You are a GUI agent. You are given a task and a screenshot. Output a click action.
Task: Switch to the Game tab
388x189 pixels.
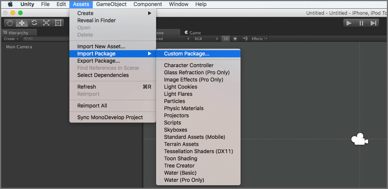coord(193,33)
